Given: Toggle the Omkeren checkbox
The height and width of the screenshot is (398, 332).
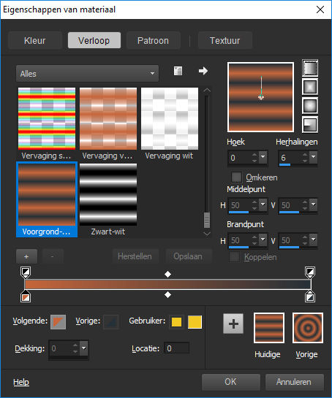Looking at the screenshot, I should point(236,177).
